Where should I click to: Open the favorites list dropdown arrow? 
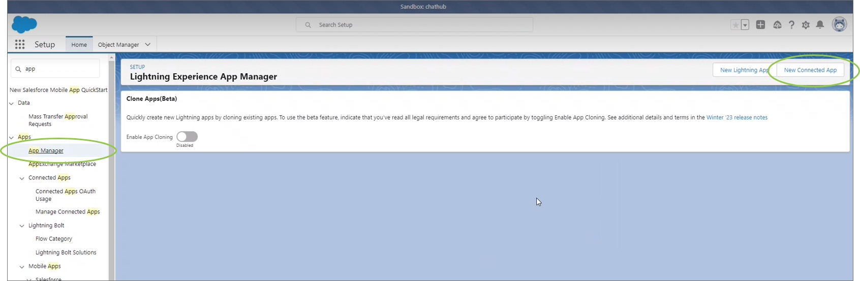(x=745, y=25)
